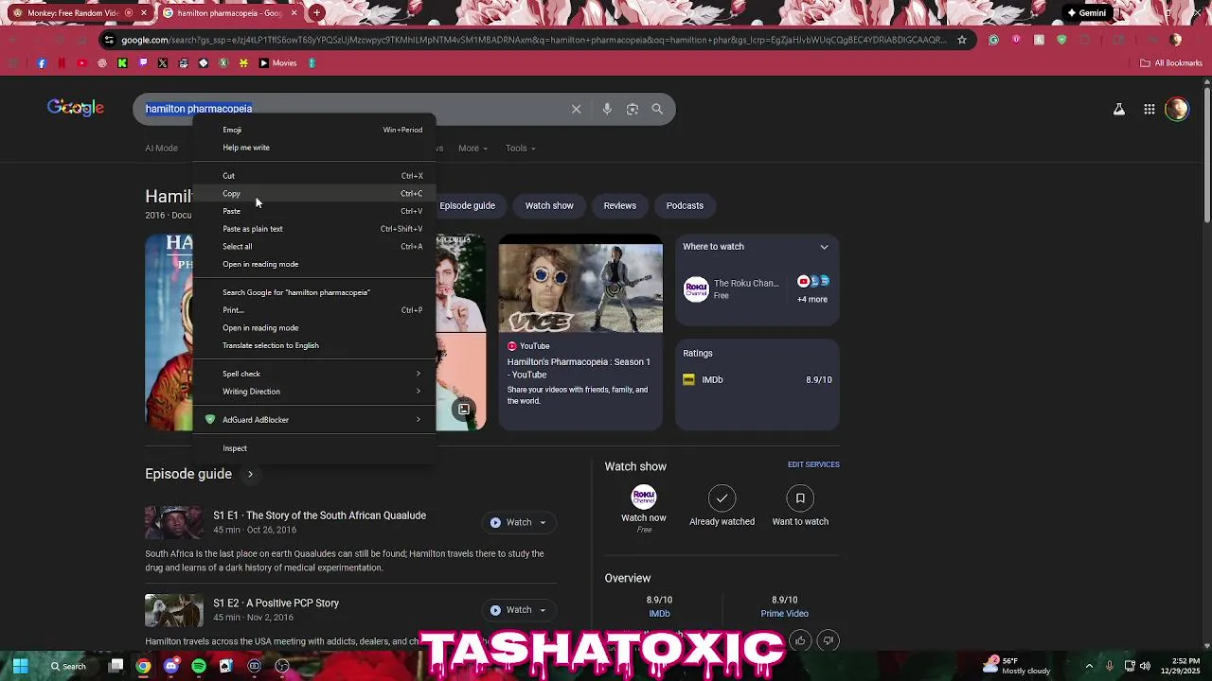The width and height of the screenshot is (1212, 681).
Task: Open Facebook bookmark icon
Action: 42,63
